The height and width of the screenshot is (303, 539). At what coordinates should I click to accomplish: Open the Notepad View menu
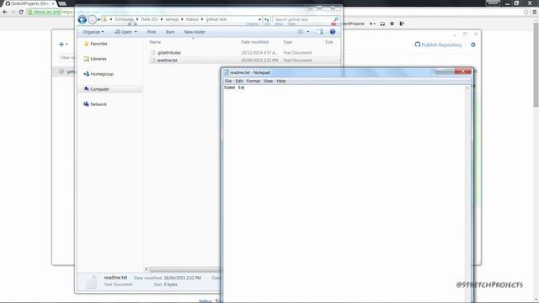268,81
